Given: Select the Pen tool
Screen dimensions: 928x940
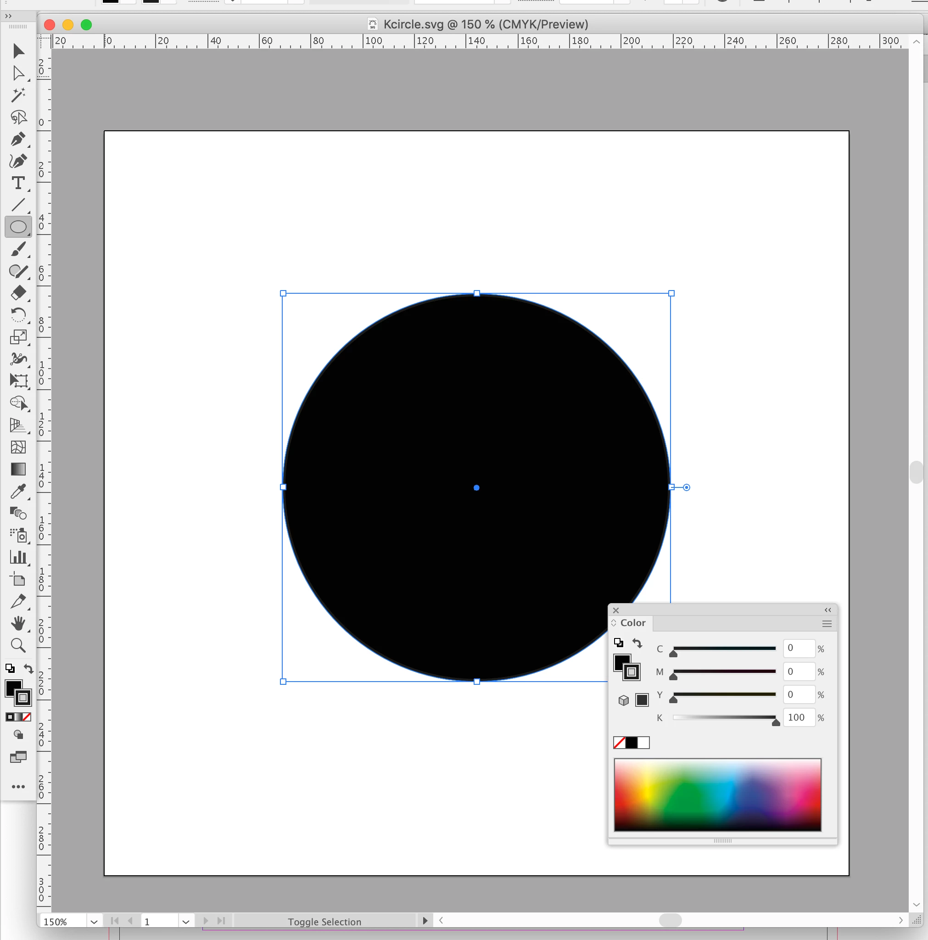Looking at the screenshot, I should point(18,139).
